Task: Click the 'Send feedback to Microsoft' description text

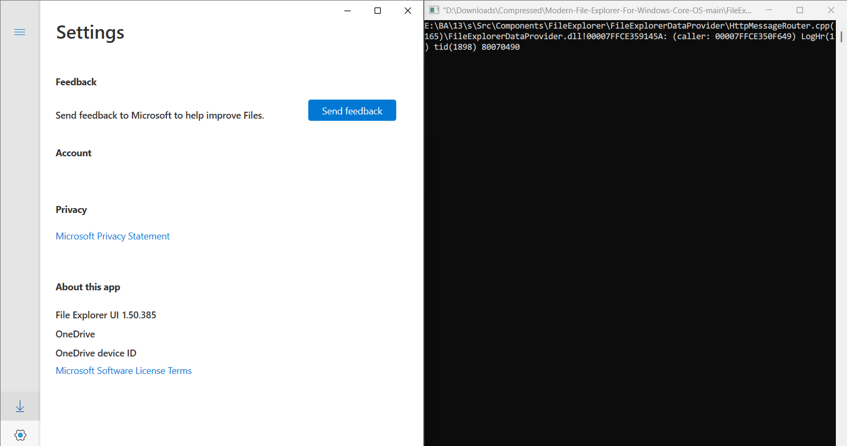Action: [x=160, y=115]
